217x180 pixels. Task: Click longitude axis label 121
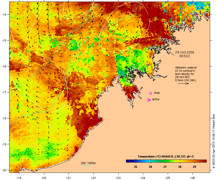click(x=69, y=178)
